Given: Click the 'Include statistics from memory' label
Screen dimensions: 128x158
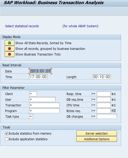Looking at the screenshot, I should [30, 134].
